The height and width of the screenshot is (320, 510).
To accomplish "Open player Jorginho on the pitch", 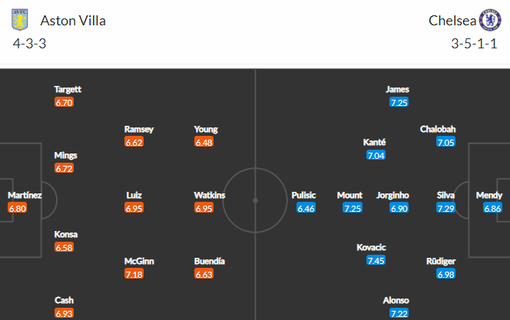I will point(392,195).
